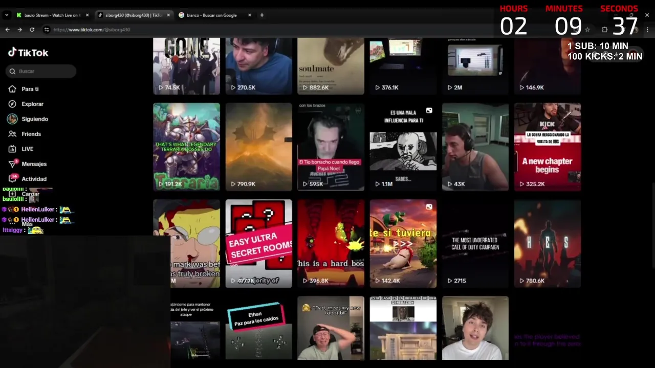The height and width of the screenshot is (368, 655).
Task: Open the video with 146.9K views
Action: pyautogui.click(x=548, y=66)
